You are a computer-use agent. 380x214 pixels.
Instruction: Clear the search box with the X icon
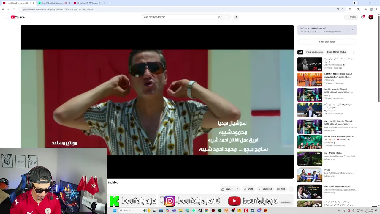pyautogui.click(x=219, y=17)
